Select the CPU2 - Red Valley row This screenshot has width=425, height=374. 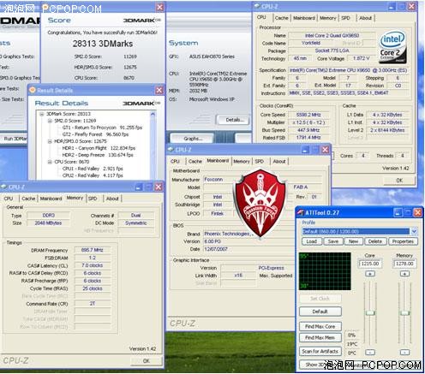pos(93,175)
